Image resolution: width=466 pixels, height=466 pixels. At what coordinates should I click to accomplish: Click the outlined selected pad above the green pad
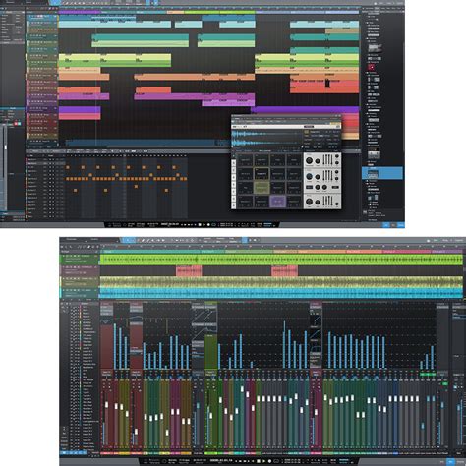pyautogui.click(x=262, y=174)
